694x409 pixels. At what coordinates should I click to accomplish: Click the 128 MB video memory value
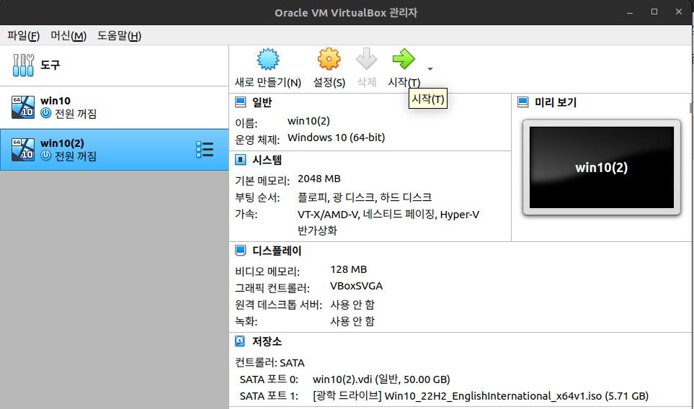(348, 269)
